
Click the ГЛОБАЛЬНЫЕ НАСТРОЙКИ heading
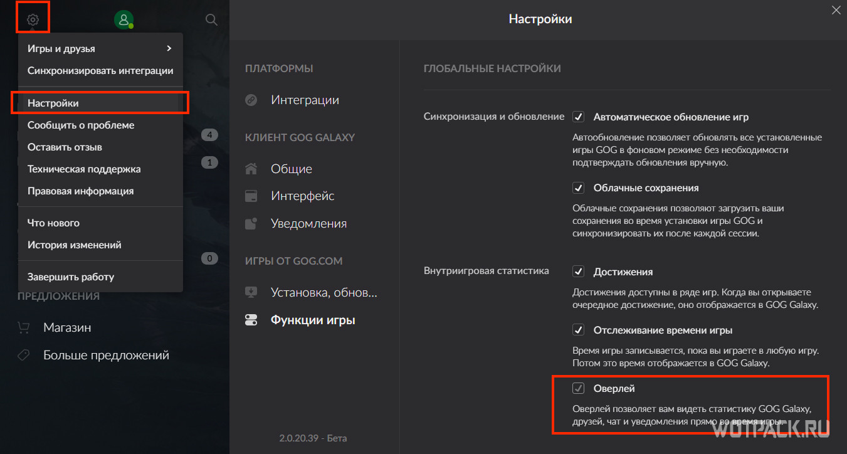(x=492, y=68)
